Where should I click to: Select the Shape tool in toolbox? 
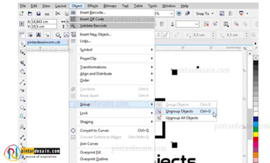pos(22,52)
